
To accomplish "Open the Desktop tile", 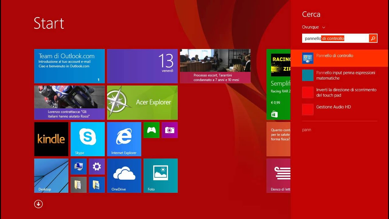I will (51, 176).
